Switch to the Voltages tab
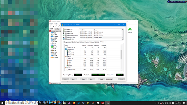This screenshot has height=105, width=187. tap(82, 42)
